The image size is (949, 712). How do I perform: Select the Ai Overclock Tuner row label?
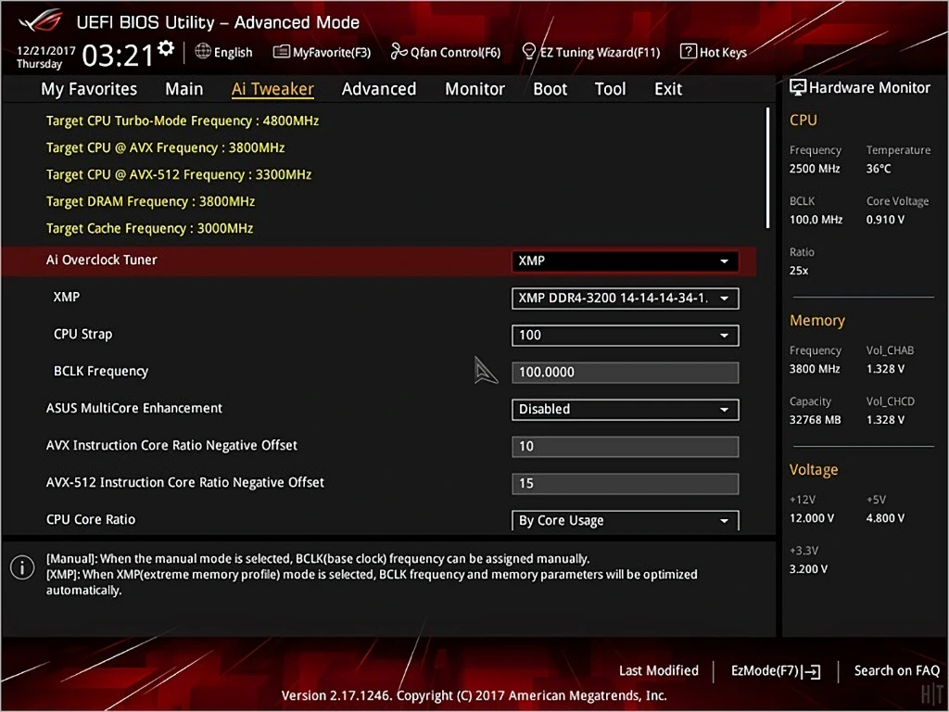click(102, 260)
